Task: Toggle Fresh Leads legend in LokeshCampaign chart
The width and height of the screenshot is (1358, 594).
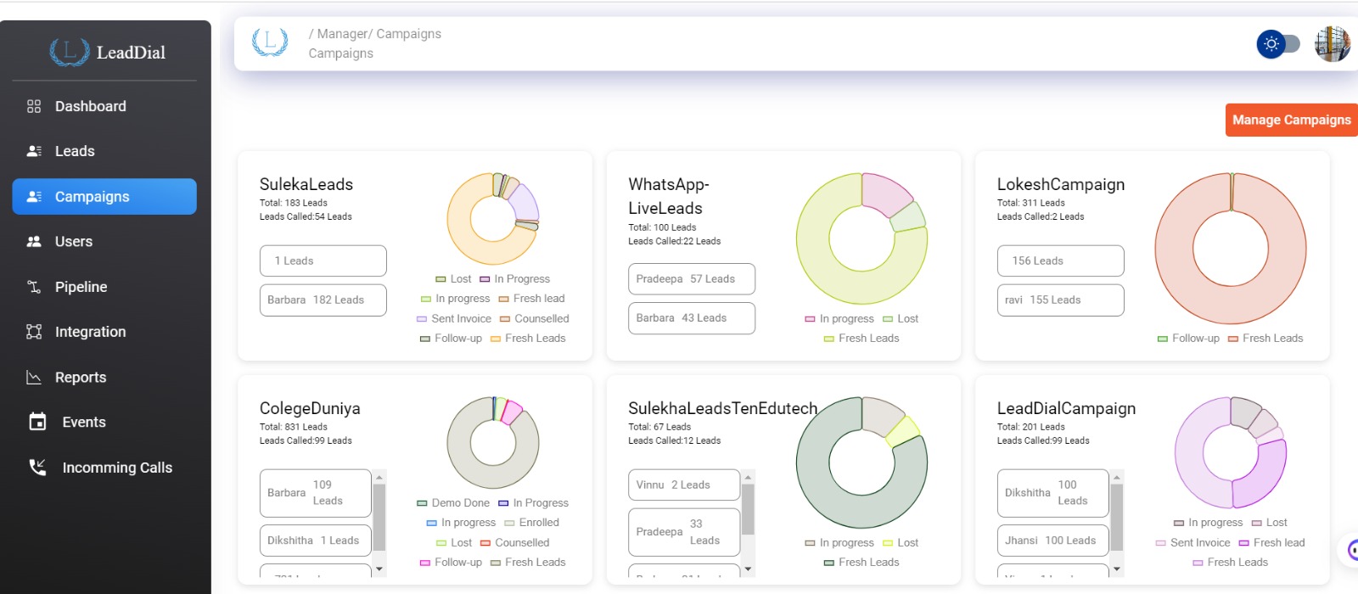Action: (1265, 339)
